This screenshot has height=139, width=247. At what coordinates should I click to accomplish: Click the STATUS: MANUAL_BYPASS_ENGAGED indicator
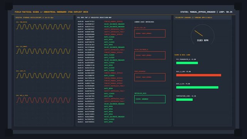198,12
